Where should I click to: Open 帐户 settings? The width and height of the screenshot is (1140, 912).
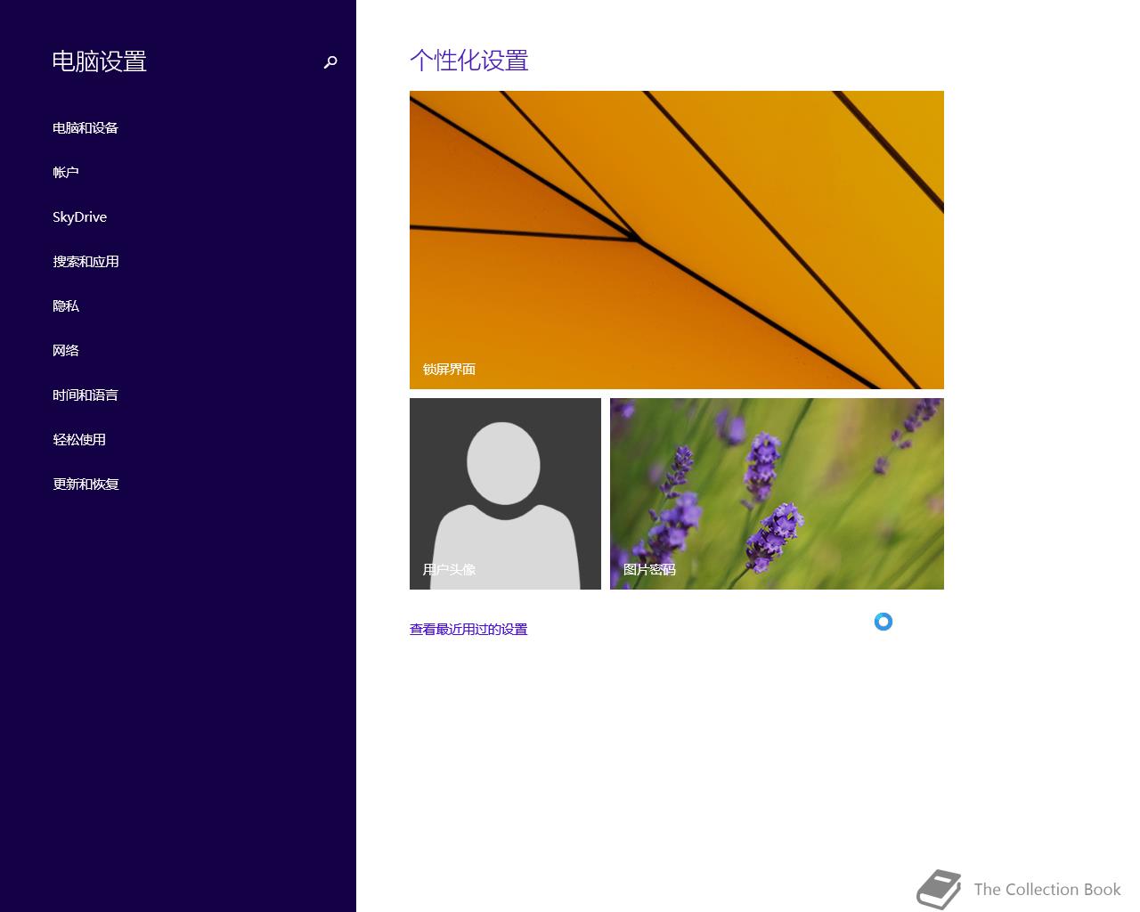[66, 173]
